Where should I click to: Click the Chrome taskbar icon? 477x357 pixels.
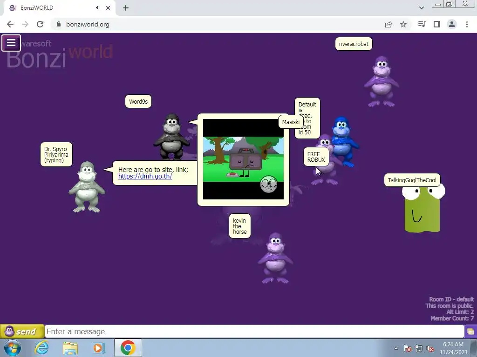click(x=128, y=348)
